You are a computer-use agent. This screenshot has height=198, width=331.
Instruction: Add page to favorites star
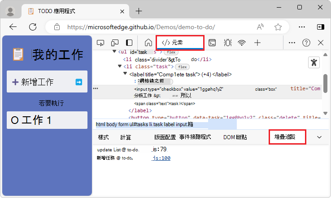pos(278,27)
